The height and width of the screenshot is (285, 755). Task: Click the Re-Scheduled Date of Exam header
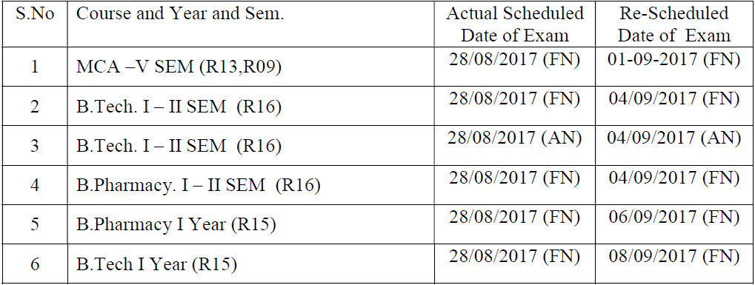(674, 24)
